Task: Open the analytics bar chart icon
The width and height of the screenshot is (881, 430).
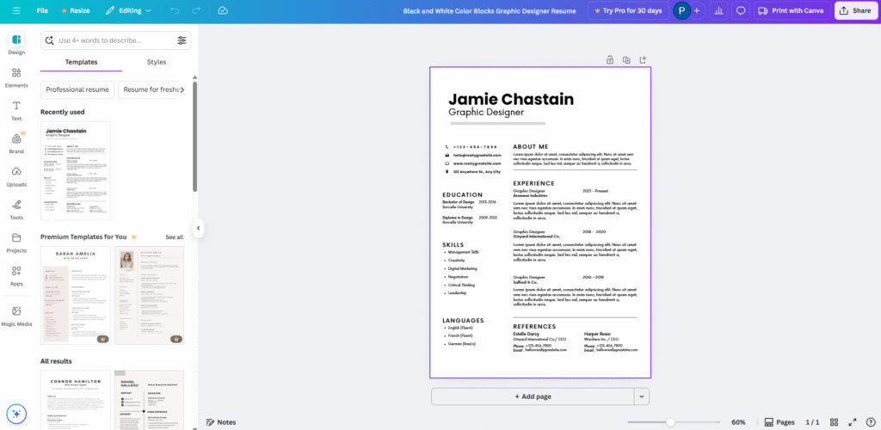Action: click(x=718, y=10)
